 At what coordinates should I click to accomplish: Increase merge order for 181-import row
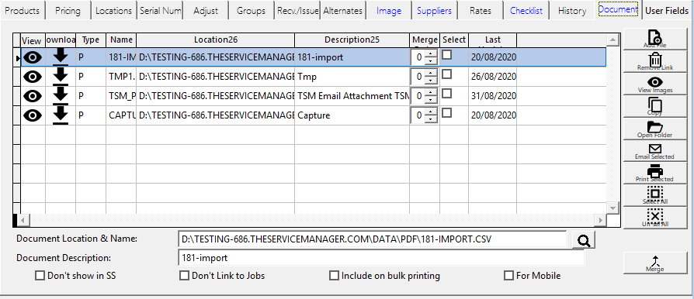431,53
